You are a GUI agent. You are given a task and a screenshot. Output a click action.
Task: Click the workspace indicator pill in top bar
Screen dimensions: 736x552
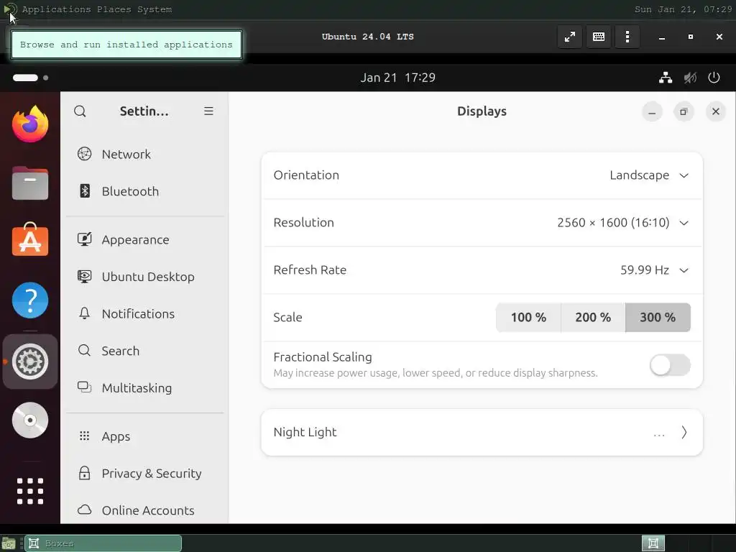coord(25,78)
